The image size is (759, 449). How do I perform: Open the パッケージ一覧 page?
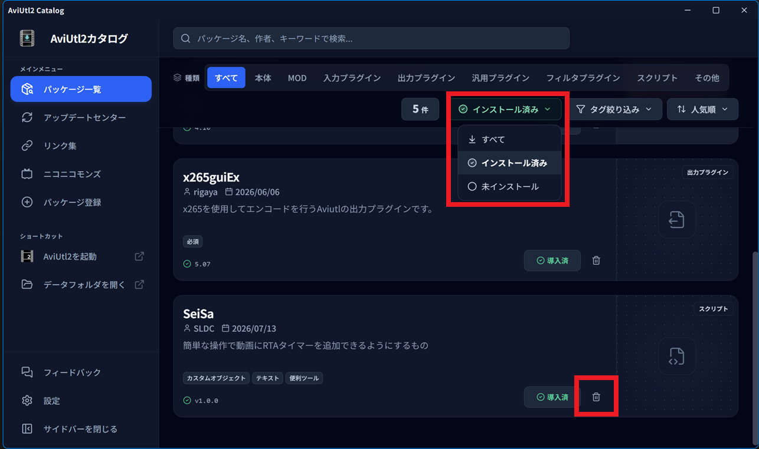coord(81,89)
